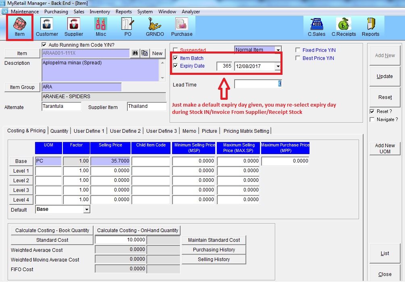Open the expiry date picker dropdown
Screen dimensions: 405x282
pos(278,66)
